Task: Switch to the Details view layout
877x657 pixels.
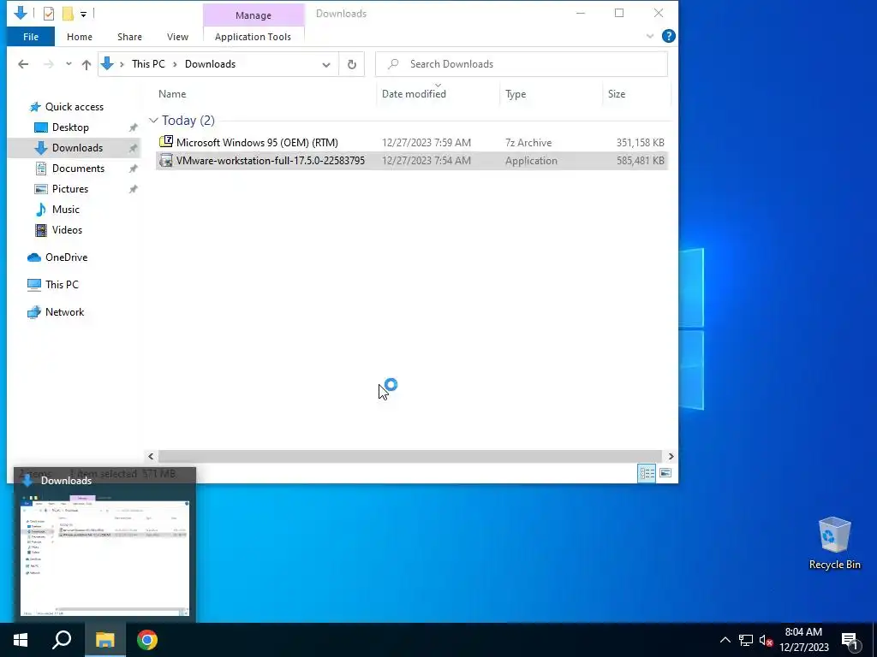Action: pyautogui.click(x=647, y=474)
